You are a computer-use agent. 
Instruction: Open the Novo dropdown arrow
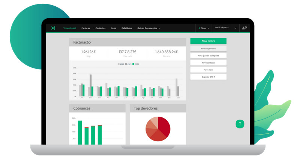(208, 28)
